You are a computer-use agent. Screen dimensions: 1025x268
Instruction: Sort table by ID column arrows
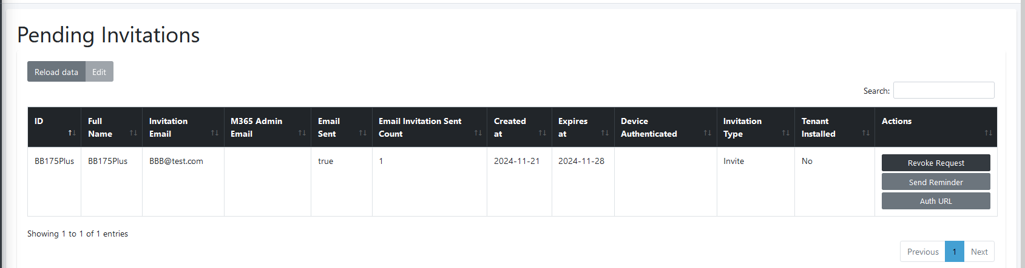72,133
